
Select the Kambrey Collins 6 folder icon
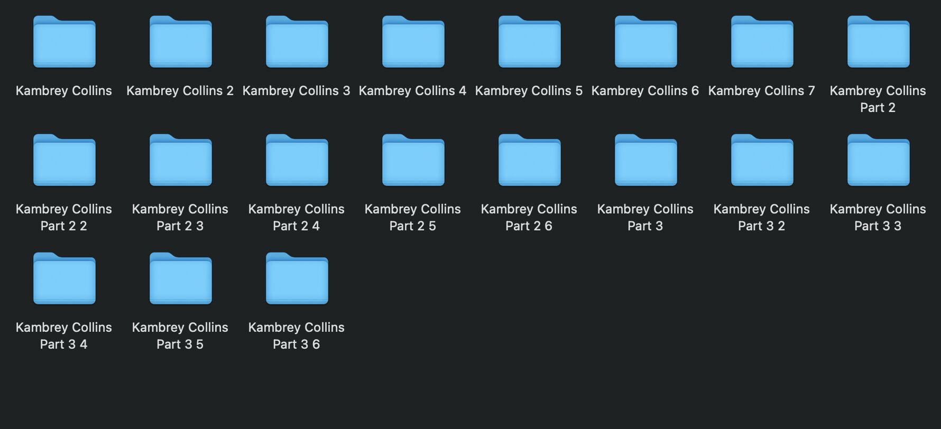[645, 42]
